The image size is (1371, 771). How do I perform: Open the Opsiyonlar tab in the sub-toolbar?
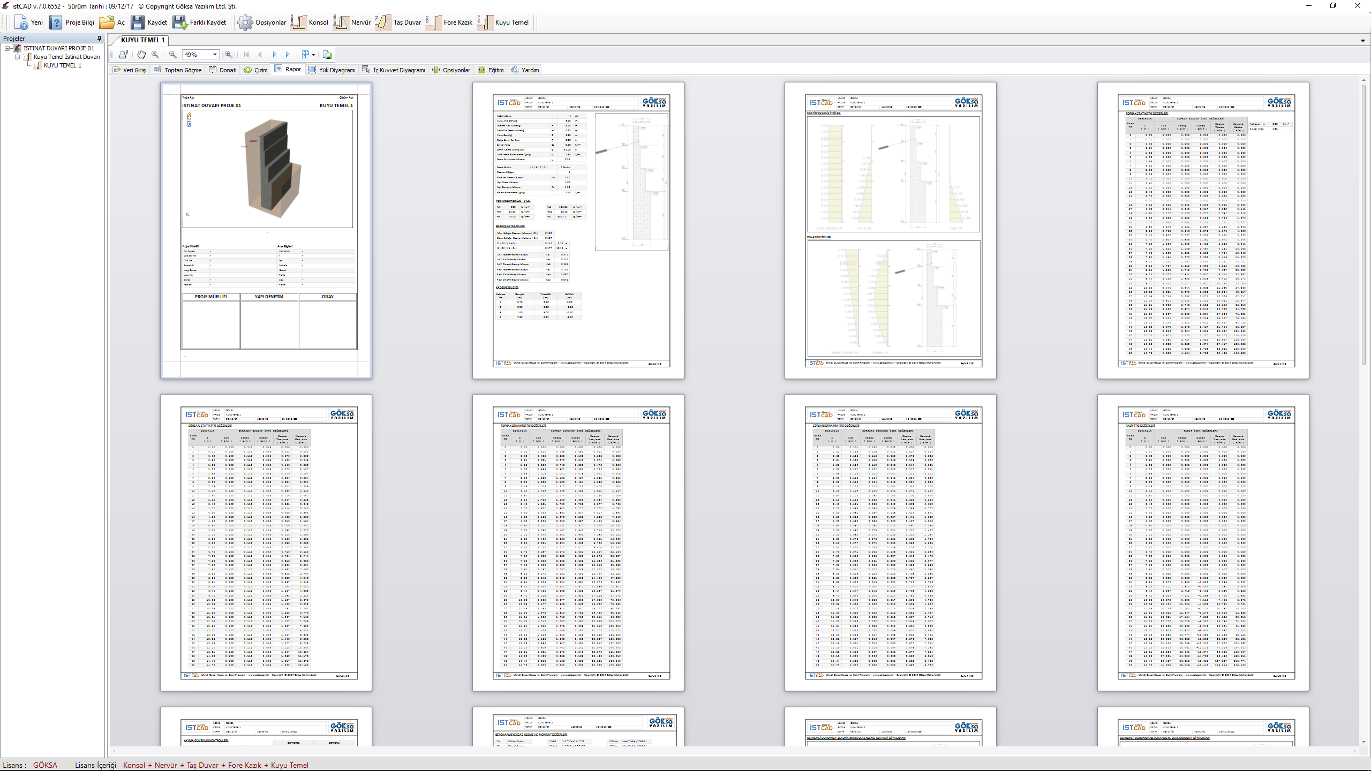coord(452,70)
